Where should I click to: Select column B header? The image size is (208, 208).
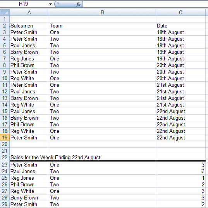click(x=102, y=13)
